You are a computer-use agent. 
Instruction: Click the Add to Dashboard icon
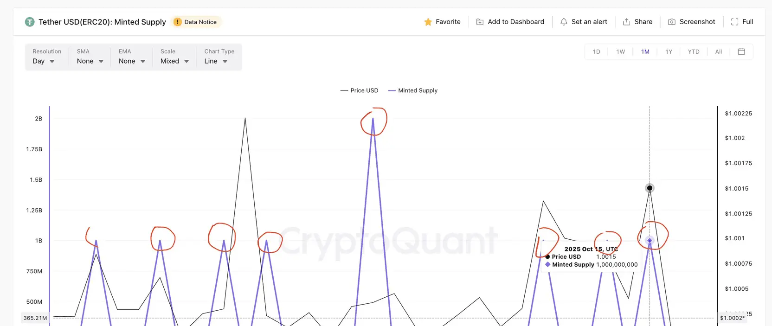pos(480,22)
